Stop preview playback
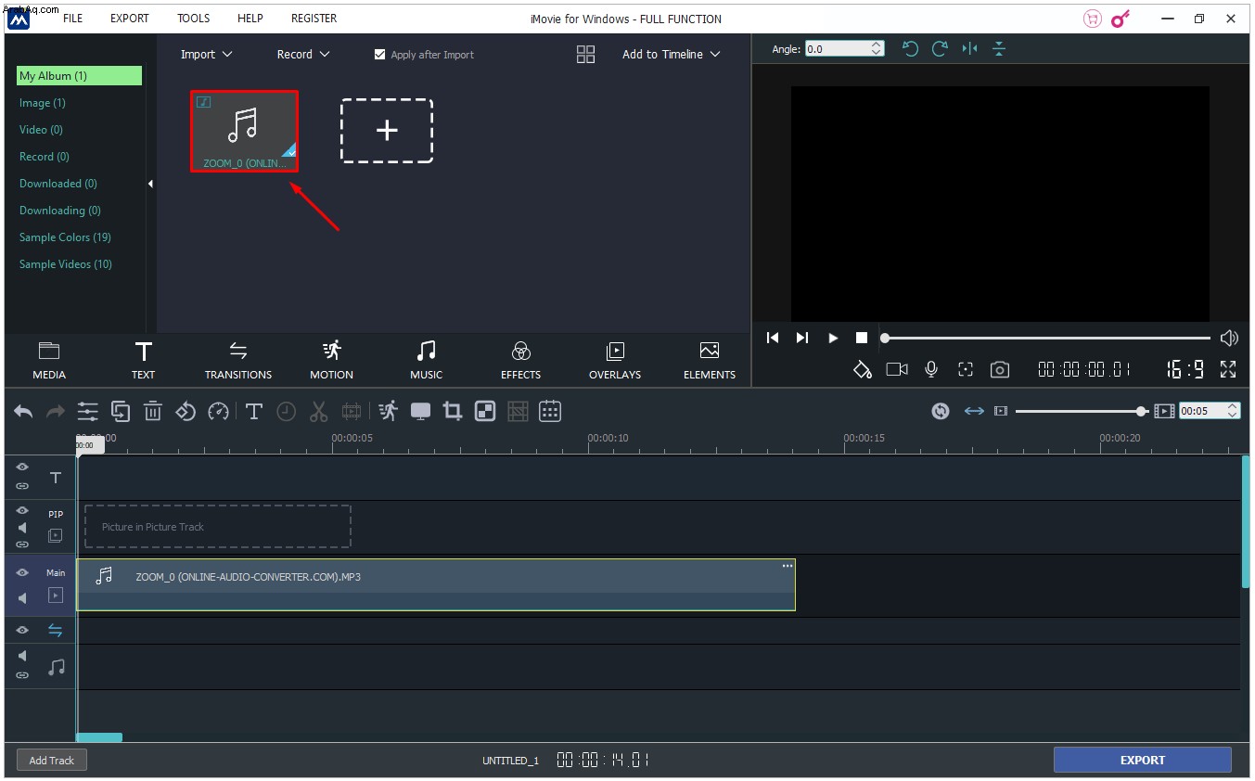The height and width of the screenshot is (781, 1255). [x=862, y=338]
